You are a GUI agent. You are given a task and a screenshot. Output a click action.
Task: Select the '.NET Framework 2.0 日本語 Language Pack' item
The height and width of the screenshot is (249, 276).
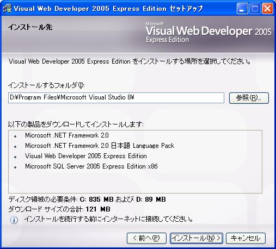point(100,146)
